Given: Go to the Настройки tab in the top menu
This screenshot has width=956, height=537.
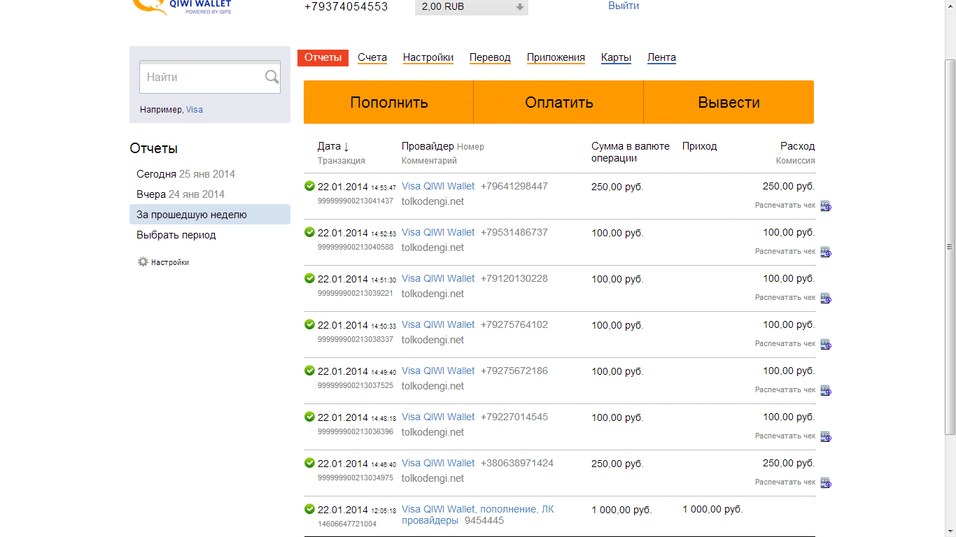Looking at the screenshot, I should point(428,57).
